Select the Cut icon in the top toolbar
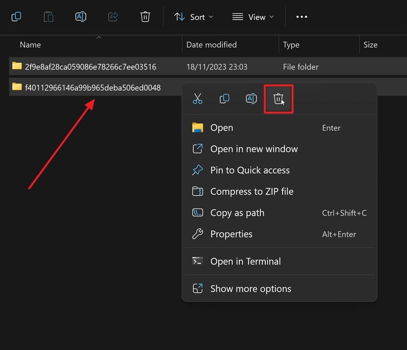Viewport: 407px width, 350px height. (17, 17)
